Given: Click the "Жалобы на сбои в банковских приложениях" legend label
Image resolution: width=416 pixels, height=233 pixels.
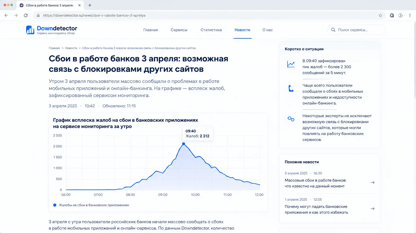Looking at the screenshot, I should (x=94, y=205).
